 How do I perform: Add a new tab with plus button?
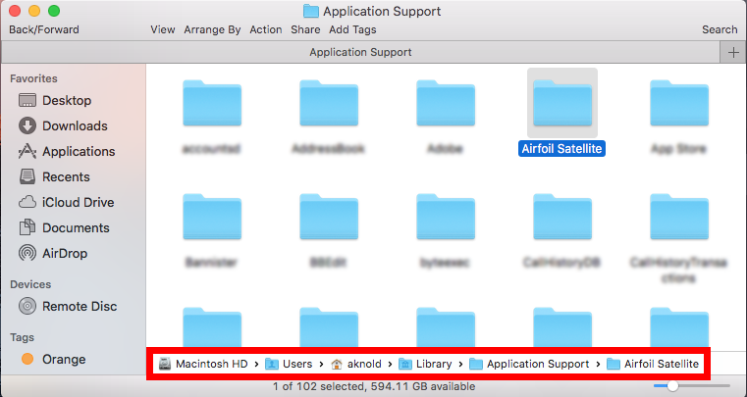(733, 52)
